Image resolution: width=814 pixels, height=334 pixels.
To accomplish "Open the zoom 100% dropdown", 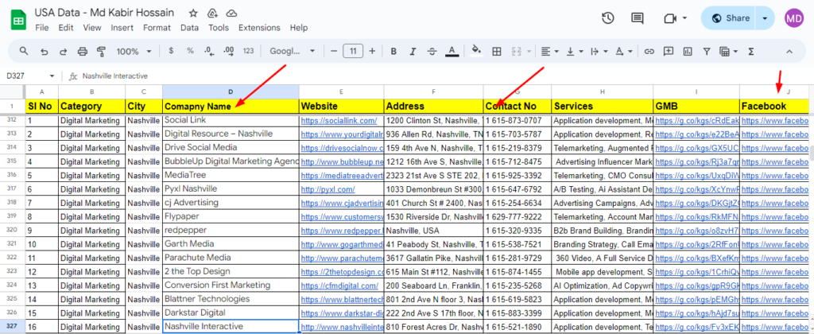I will click(x=134, y=51).
